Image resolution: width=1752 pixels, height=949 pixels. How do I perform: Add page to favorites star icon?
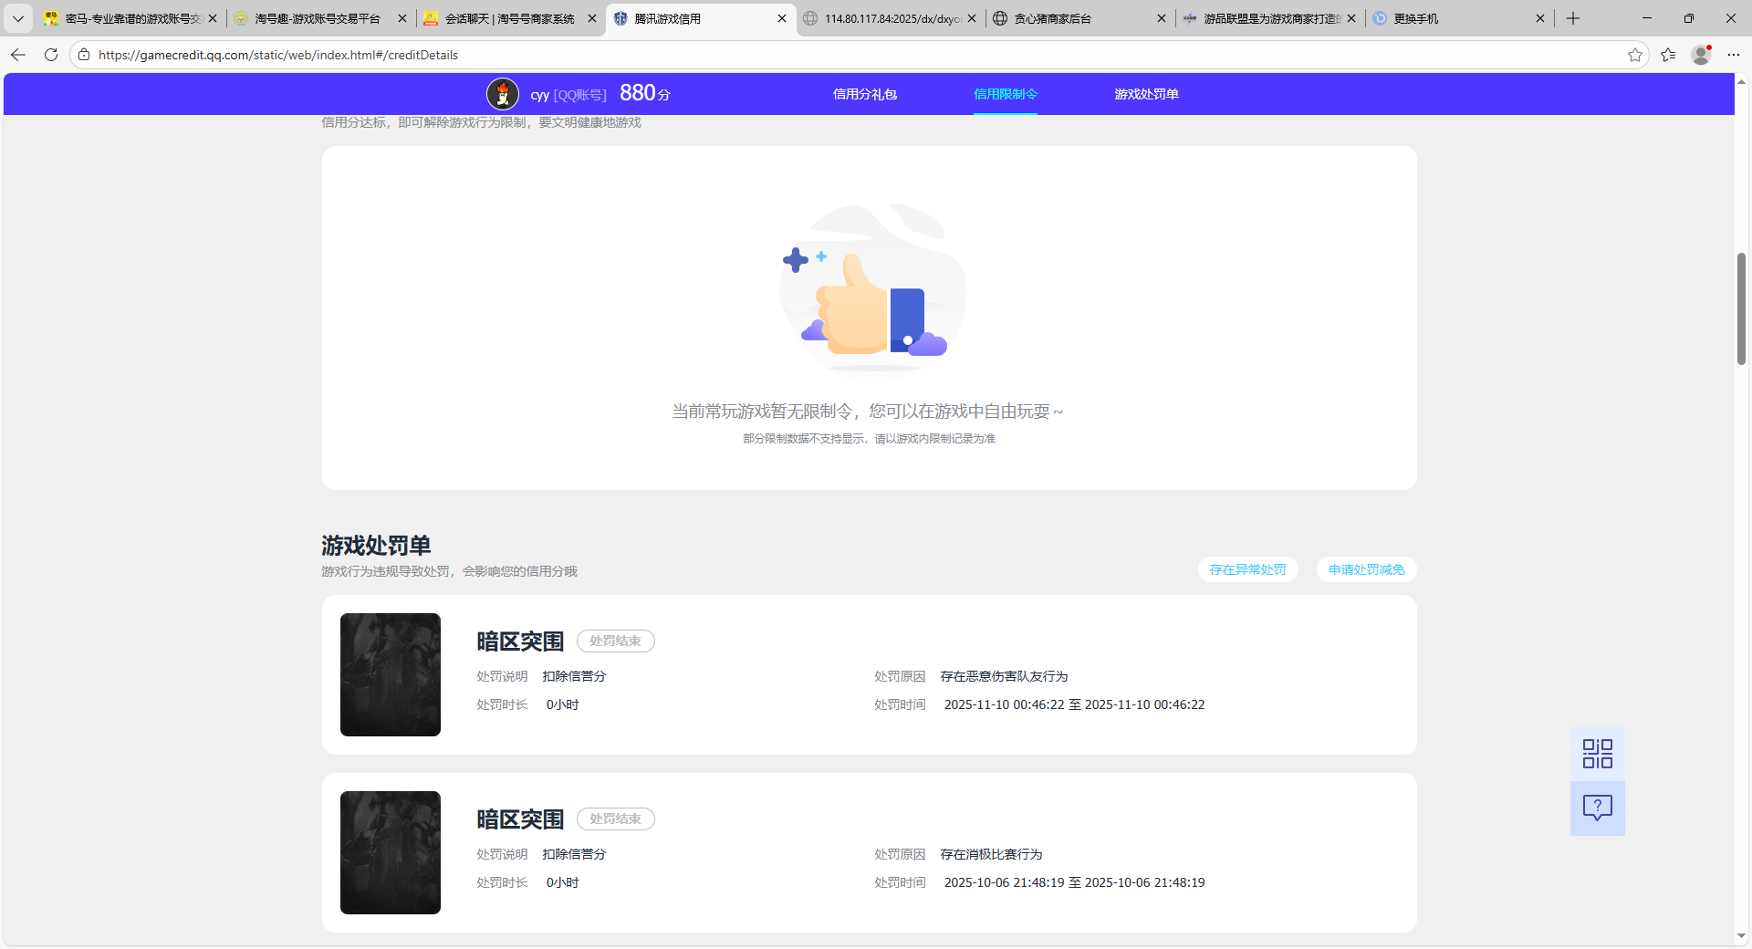pyautogui.click(x=1634, y=55)
